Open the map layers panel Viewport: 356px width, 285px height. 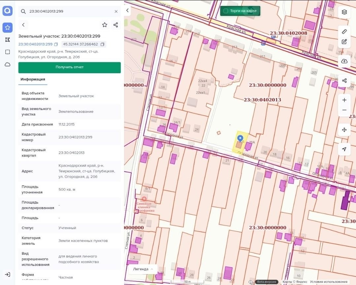click(x=344, y=12)
